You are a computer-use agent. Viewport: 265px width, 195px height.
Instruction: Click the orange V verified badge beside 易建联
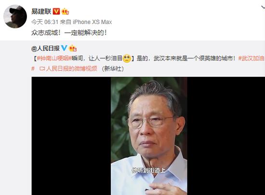point(56,12)
